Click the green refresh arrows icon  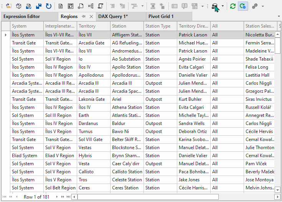tap(233, 6)
